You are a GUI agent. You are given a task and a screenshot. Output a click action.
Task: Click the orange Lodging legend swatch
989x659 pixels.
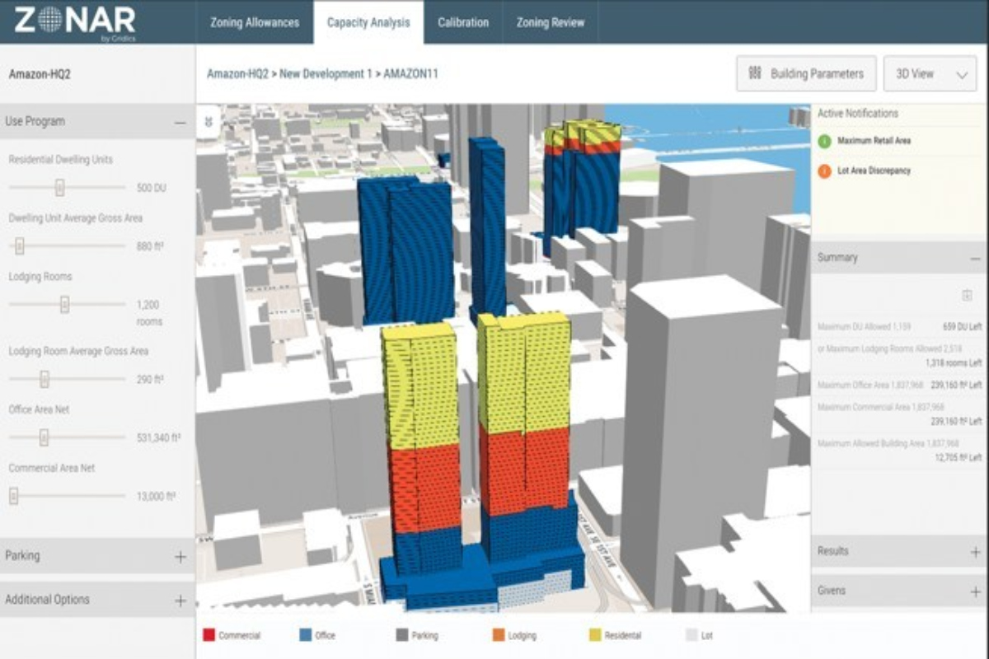pos(499,635)
